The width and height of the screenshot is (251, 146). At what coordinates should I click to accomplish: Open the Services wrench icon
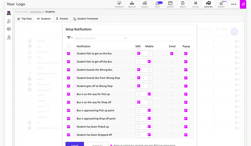196,4
